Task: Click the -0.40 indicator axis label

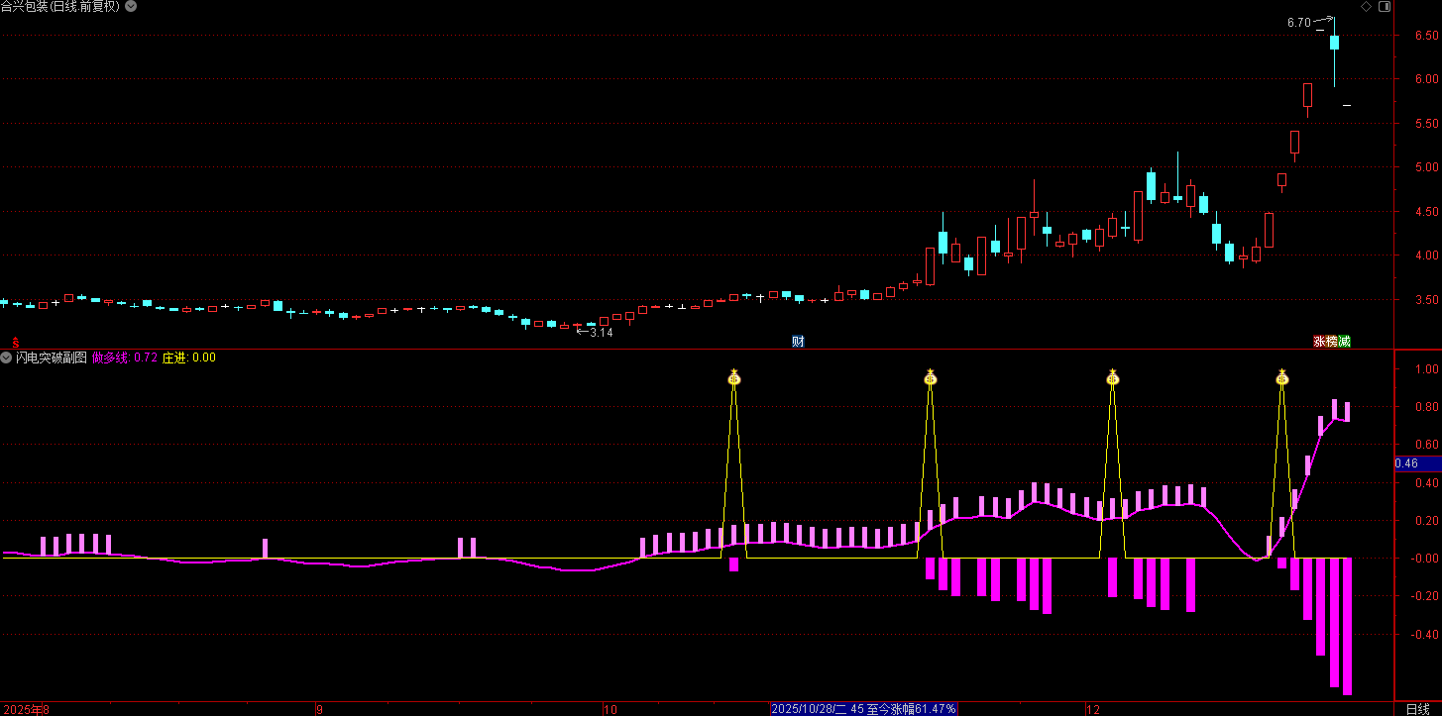Action: (x=1422, y=635)
